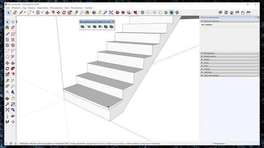Screen dimensions: 264x148
Task: Enable Wireframe face style
Action: 155,13
